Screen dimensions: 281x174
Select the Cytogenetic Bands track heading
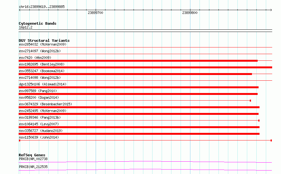click(38, 23)
